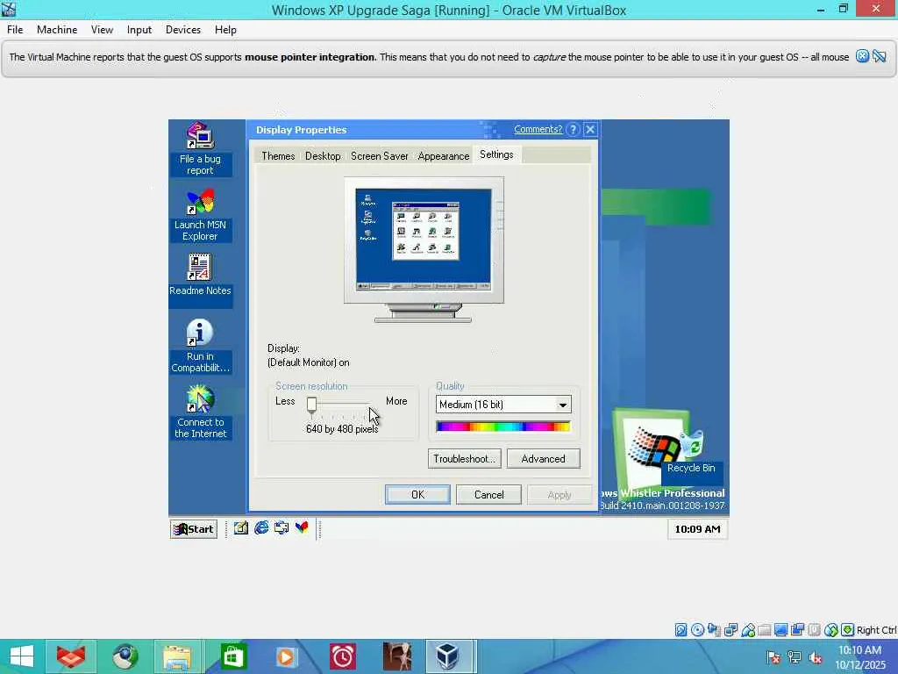Click the Advanced button
Image resolution: width=898 pixels, height=674 pixels.
point(543,458)
